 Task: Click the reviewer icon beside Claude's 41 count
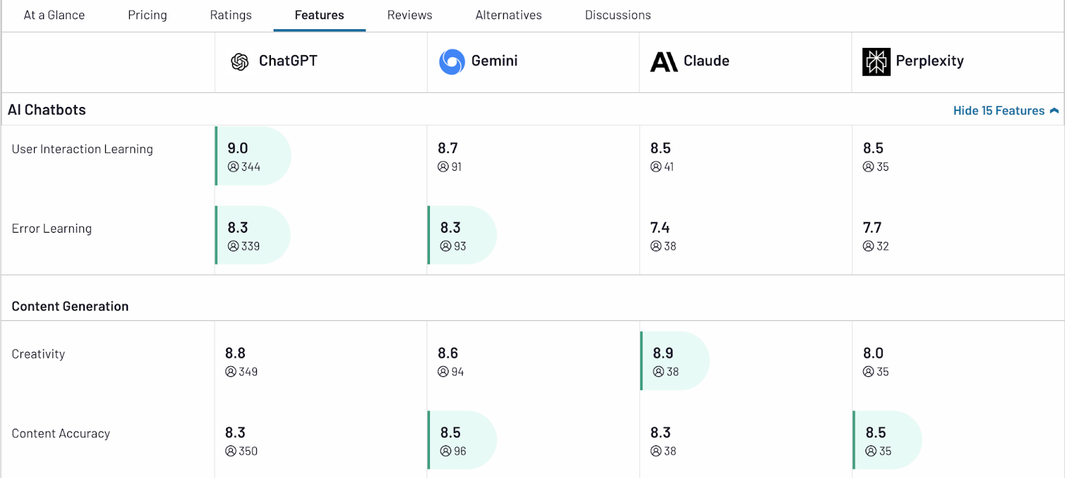(656, 167)
